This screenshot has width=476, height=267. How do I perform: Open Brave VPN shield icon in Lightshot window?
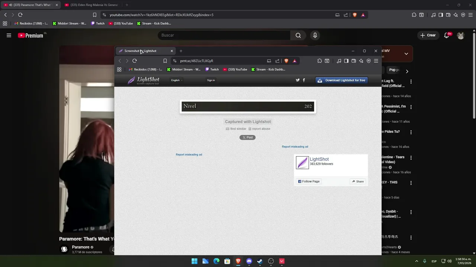coord(369,61)
